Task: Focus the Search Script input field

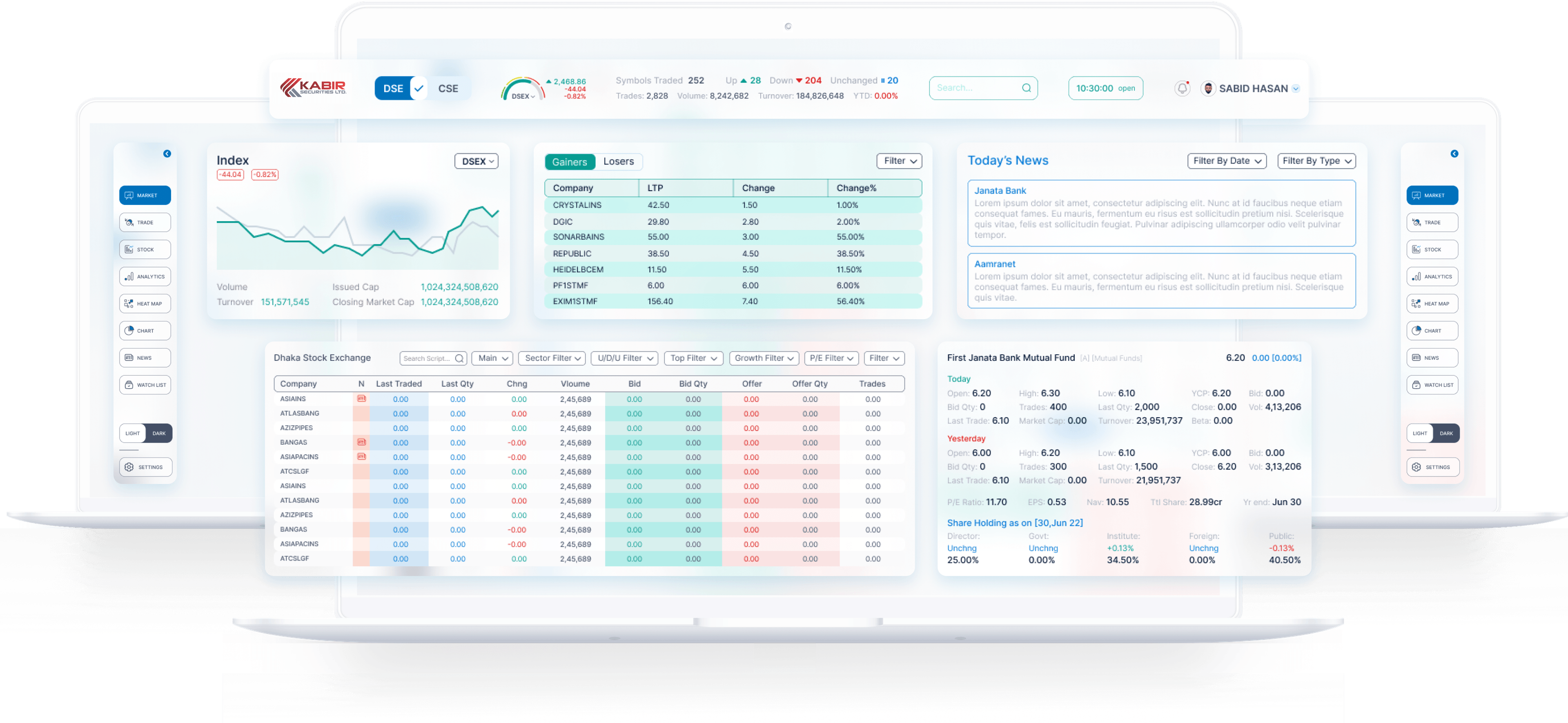Action: pos(433,358)
